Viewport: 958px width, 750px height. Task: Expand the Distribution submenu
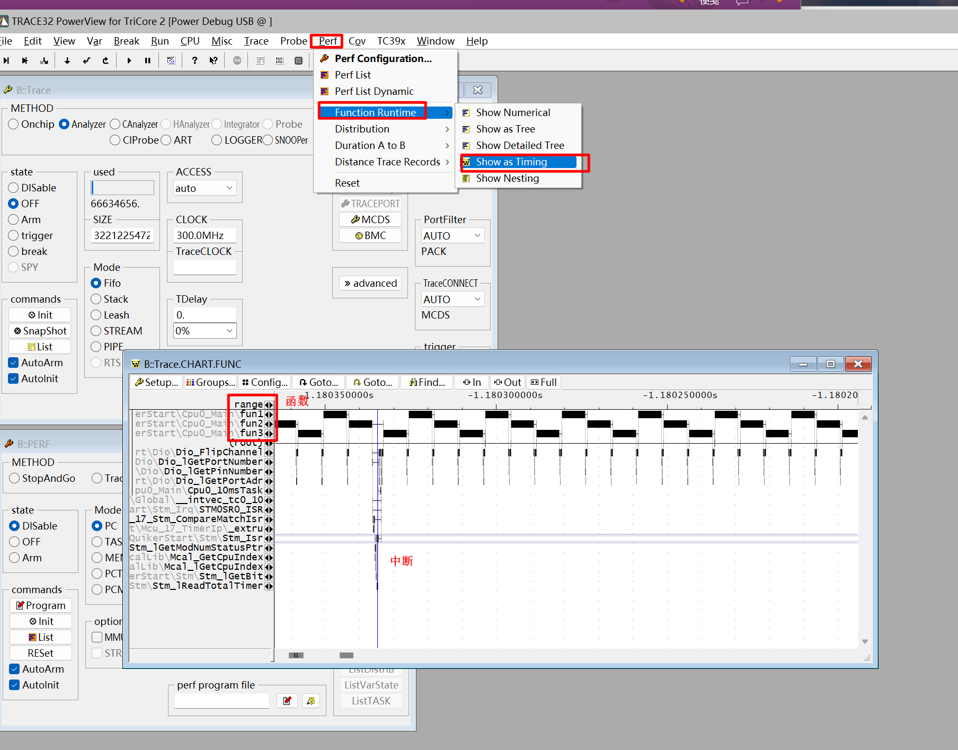point(385,129)
